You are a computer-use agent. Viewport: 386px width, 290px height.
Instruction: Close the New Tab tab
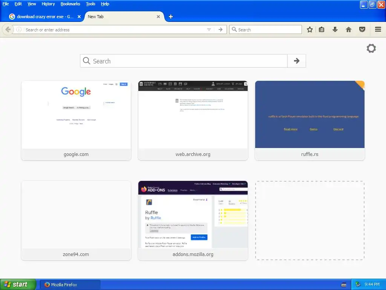pyautogui.click(x=158, y=17)
